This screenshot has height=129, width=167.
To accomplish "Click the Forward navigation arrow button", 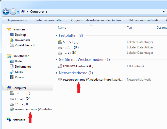I will point(13,12).
